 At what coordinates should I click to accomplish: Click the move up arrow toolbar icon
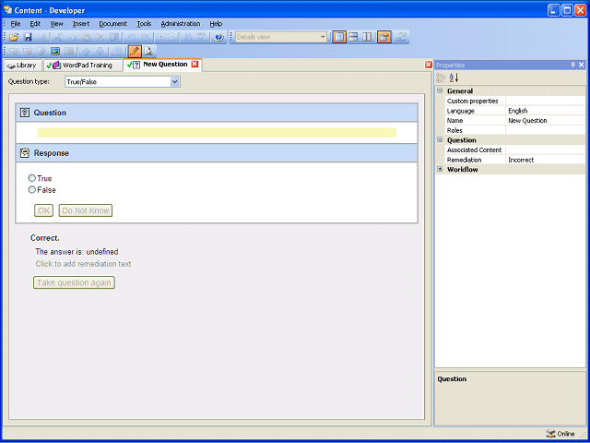point(86,51)
